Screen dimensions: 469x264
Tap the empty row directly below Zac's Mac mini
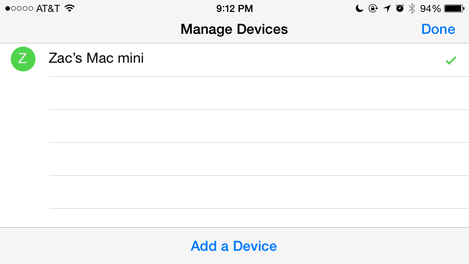(259, 93)
